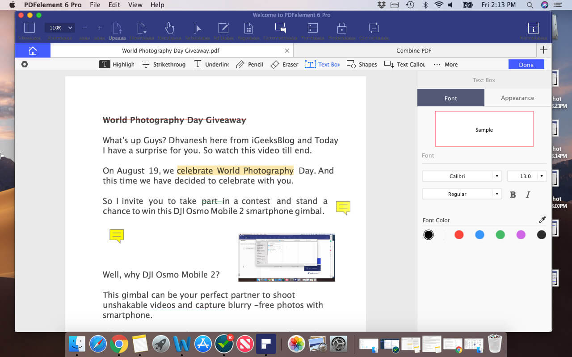Open the File menu
The width and height of the screenshot is (572, 357).
pyautogui.click(x=95, y=4)
